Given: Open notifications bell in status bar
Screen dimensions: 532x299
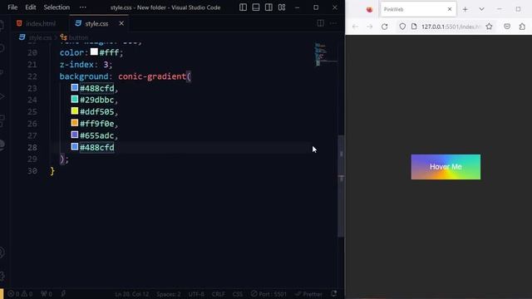Looking at the screenshot, I should (334, 293).
